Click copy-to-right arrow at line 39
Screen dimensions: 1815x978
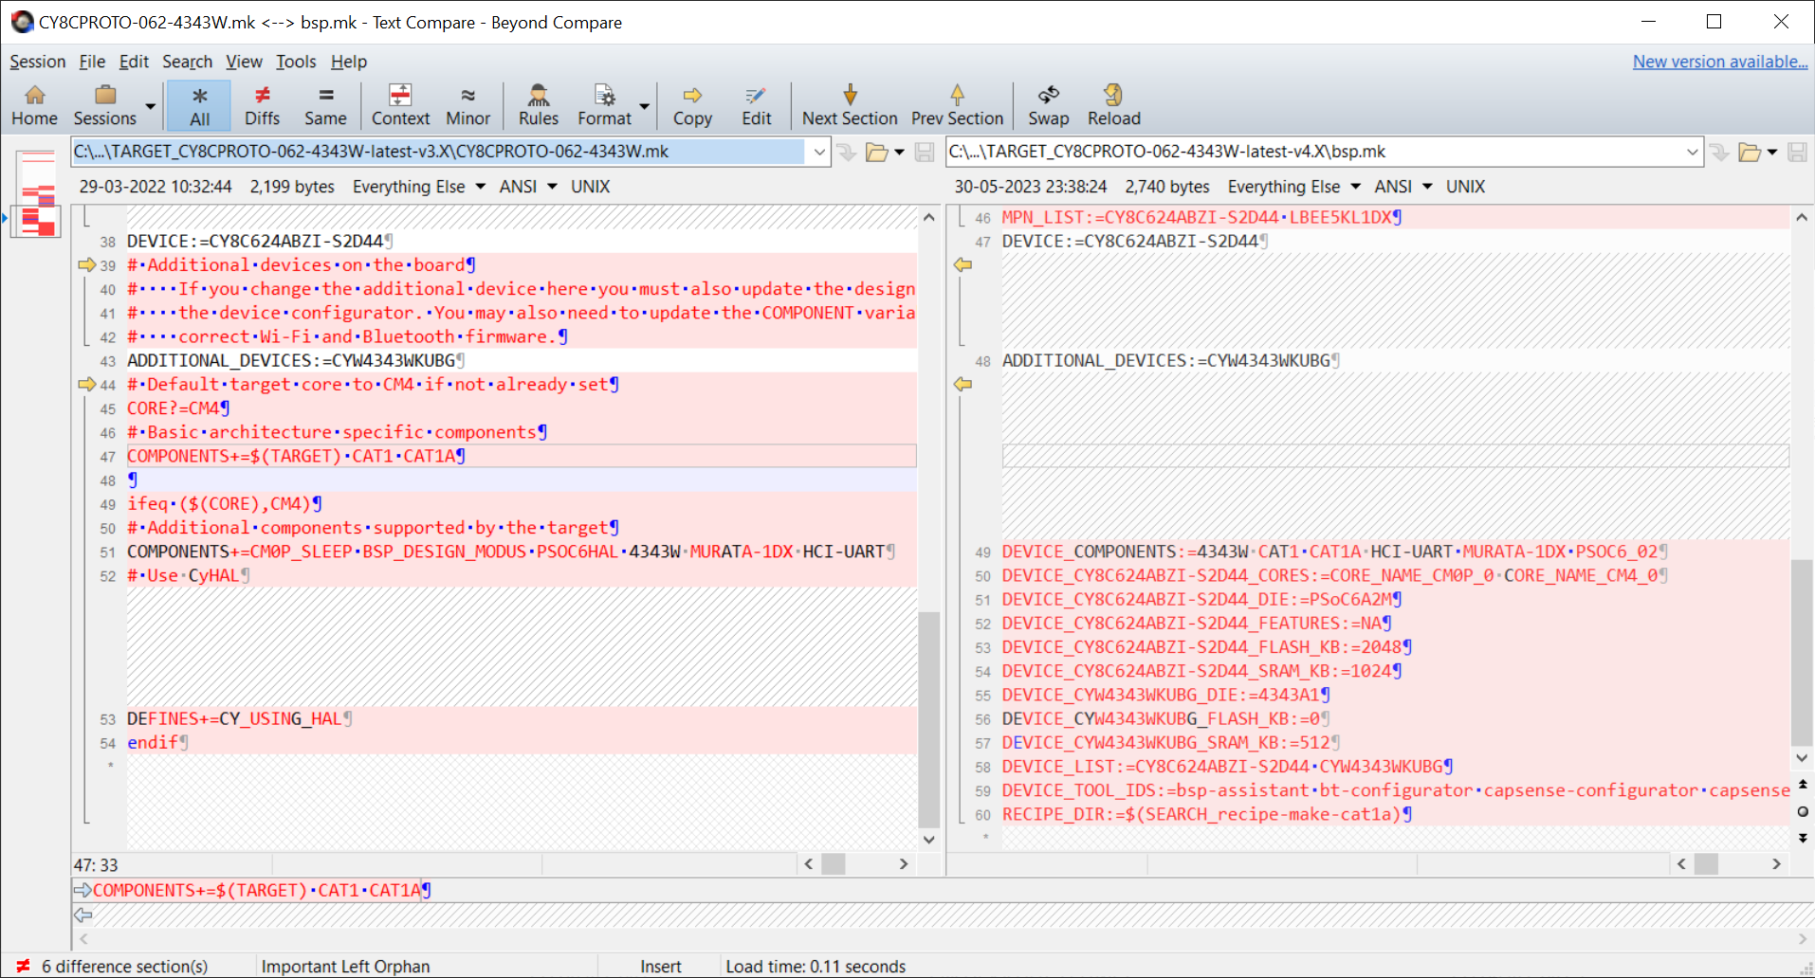coord(86,264)
